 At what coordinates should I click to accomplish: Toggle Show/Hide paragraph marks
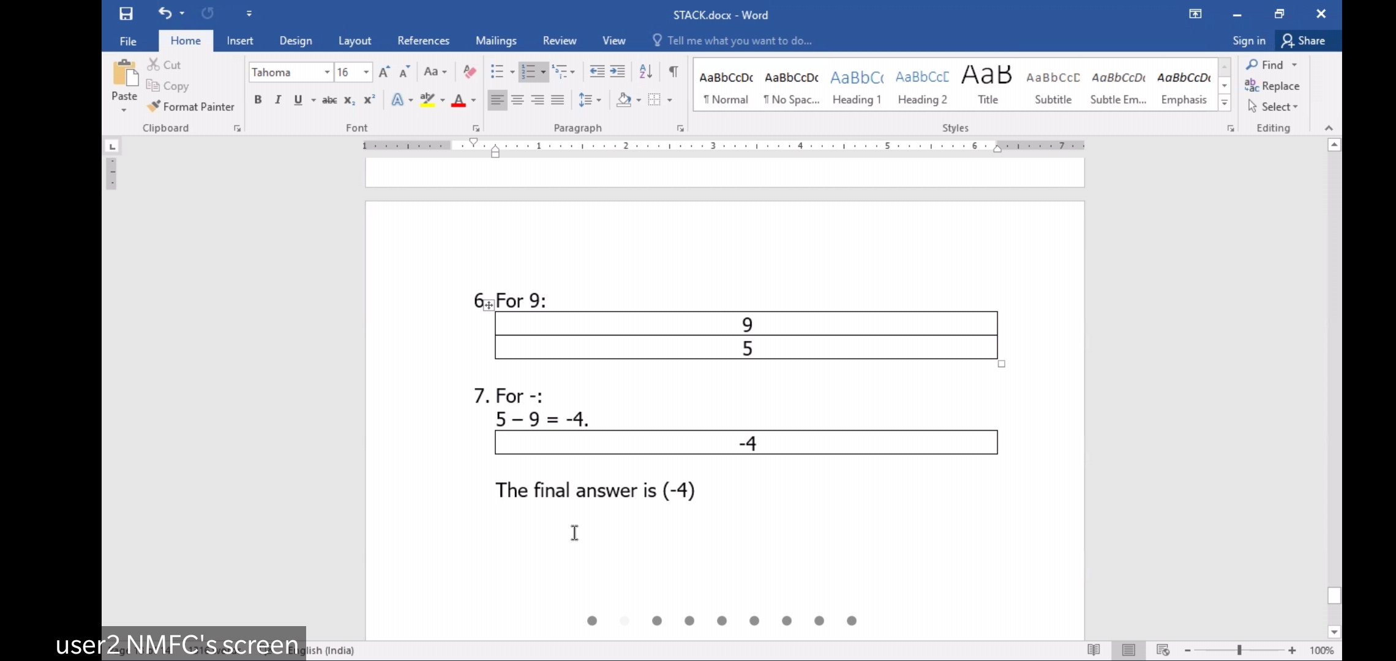tap(674, 72)
